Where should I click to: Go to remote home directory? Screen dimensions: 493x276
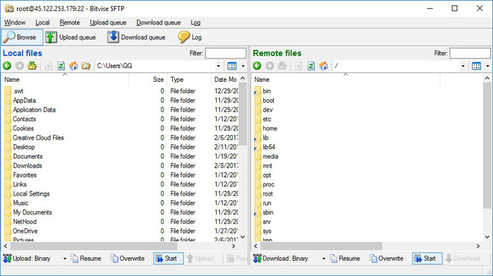coord(324,66)
